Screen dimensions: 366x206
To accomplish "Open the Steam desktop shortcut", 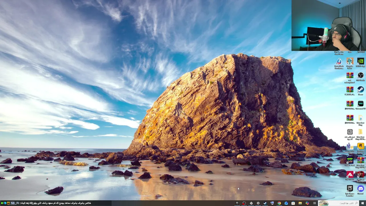I will [x=361, y=91].
